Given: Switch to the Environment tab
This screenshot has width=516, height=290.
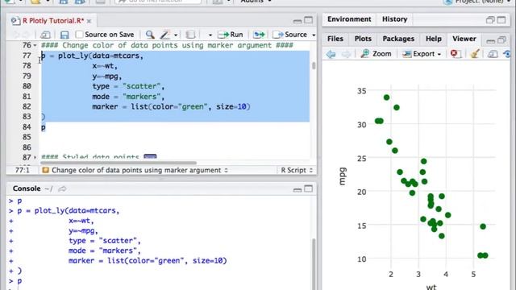Looking at the screenshot, I should tap(349, 19).
